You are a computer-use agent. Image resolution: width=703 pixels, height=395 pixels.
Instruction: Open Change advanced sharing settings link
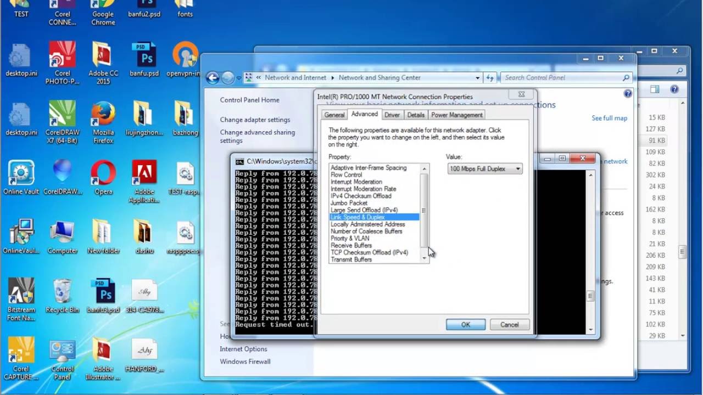pyautogui.click(x=258, y=136)
